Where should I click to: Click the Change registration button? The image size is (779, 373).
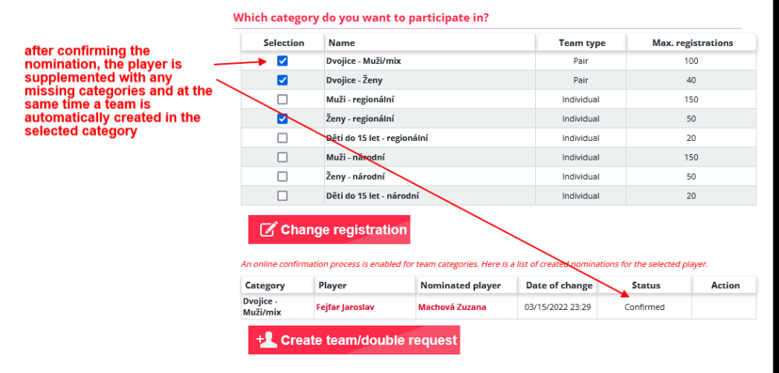pyautogui.click(x=330, y=230)
